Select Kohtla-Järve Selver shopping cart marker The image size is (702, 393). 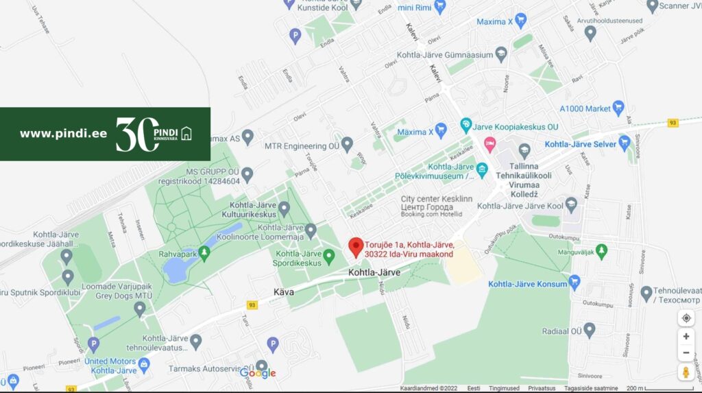tap(624, 143)
